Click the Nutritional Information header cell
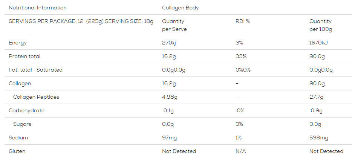This screenshot has height=162, width=352. [x=37, y=8]
